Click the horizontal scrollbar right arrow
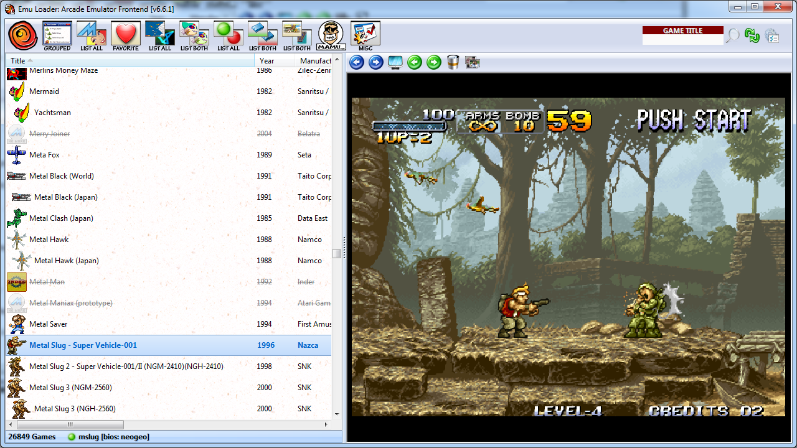 pos(326,424)
